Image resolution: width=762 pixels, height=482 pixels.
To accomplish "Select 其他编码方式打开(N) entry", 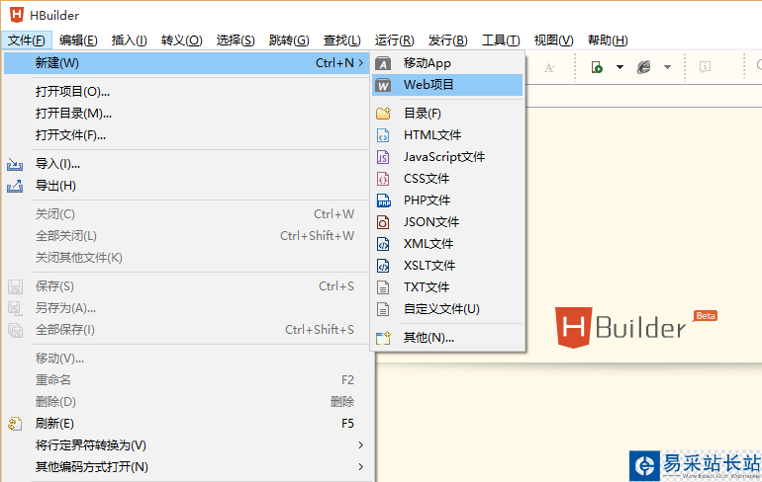I will click(187, 467).
